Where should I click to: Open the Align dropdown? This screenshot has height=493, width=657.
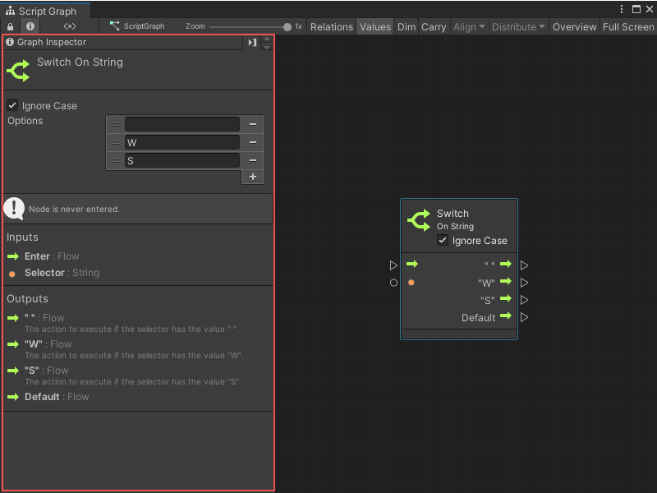pos(468,26)
